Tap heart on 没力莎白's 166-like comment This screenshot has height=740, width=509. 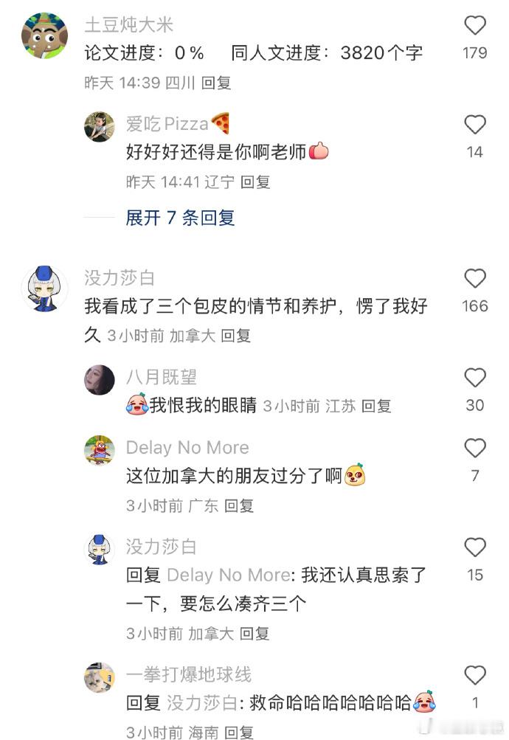pos(474,278)
